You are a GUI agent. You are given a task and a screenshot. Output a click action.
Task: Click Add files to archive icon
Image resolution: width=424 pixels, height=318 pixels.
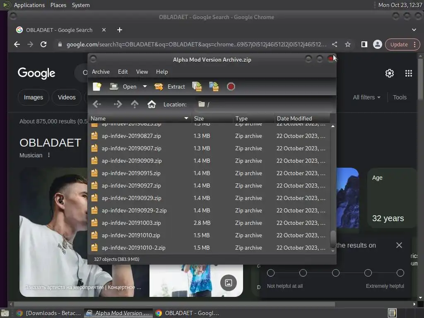click(x=197, y=87)
